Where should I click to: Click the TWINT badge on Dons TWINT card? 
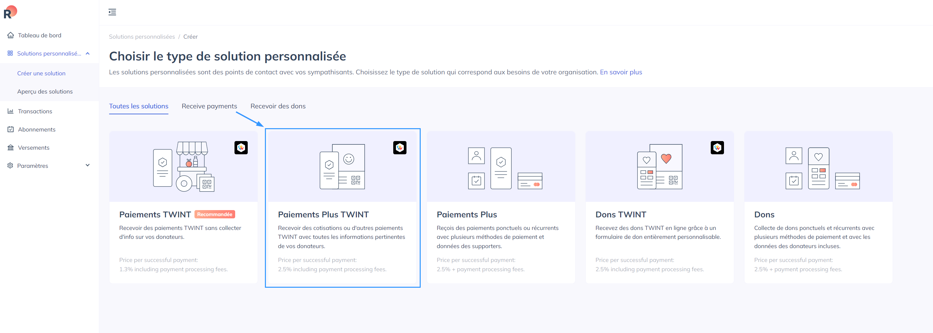[x=717, y=148]
